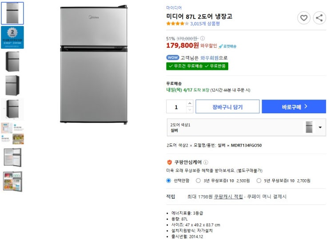Decrease quantity with the down arrow
This screenshot has width=330, height=239.
[x=190, y=110]
